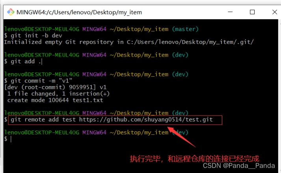Click the MINGW64 window title text
Image resolution: width=281 pixels, height=173 pixels.
[x=79, y=12]
